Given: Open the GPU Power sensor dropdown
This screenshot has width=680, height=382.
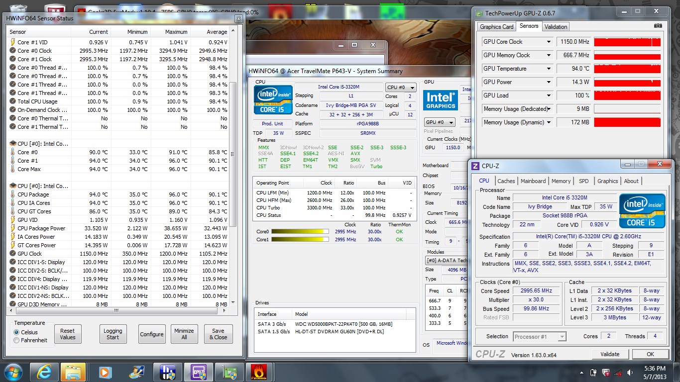Looking at the screenshot, I should tap(549, 82).
